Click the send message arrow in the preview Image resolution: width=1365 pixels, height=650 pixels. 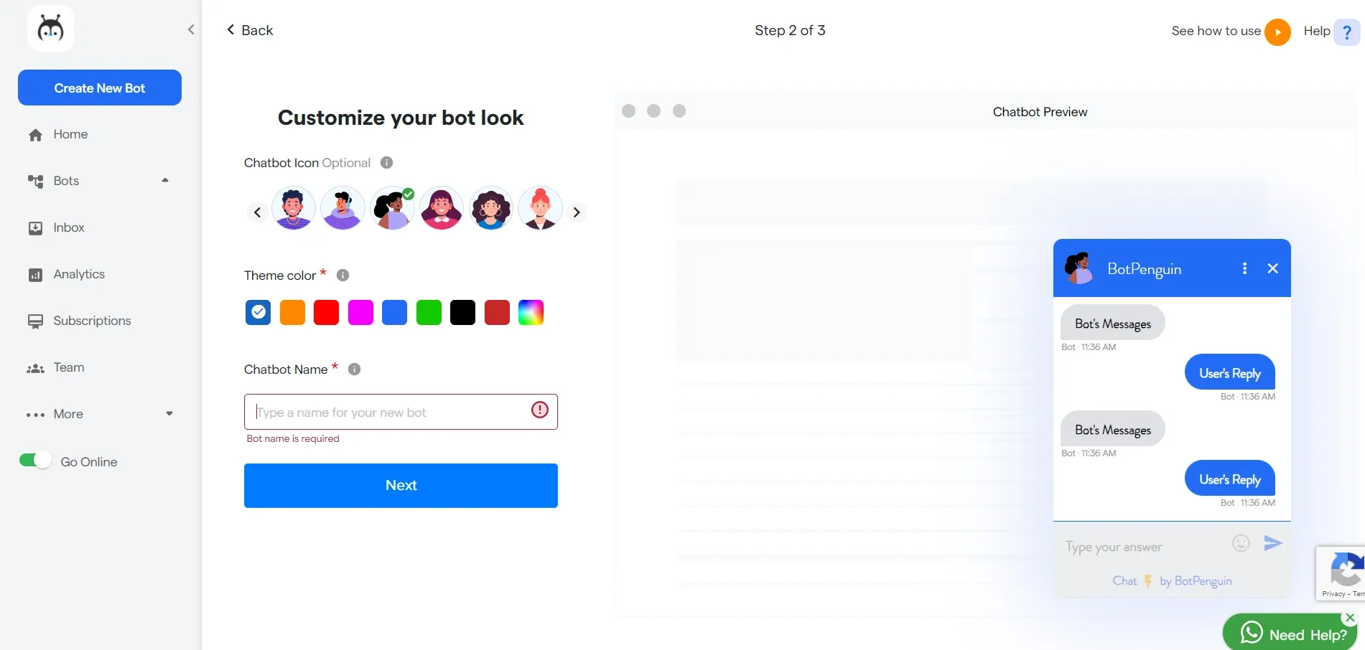coord(1272,543)
